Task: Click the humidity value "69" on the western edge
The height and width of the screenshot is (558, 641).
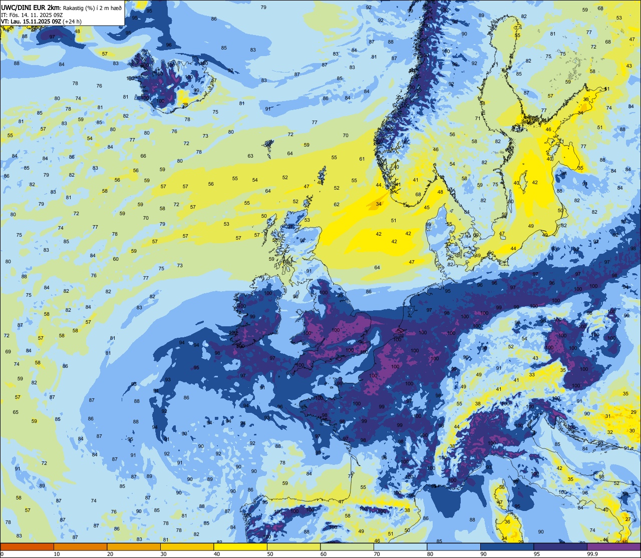Action: click(x=8, y=352)
